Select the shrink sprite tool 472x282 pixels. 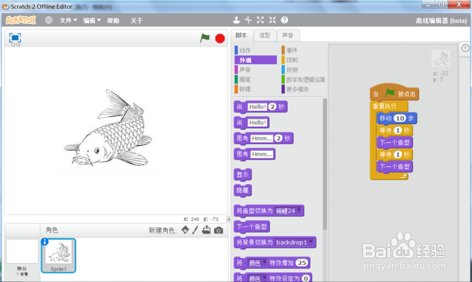point(272,20)
